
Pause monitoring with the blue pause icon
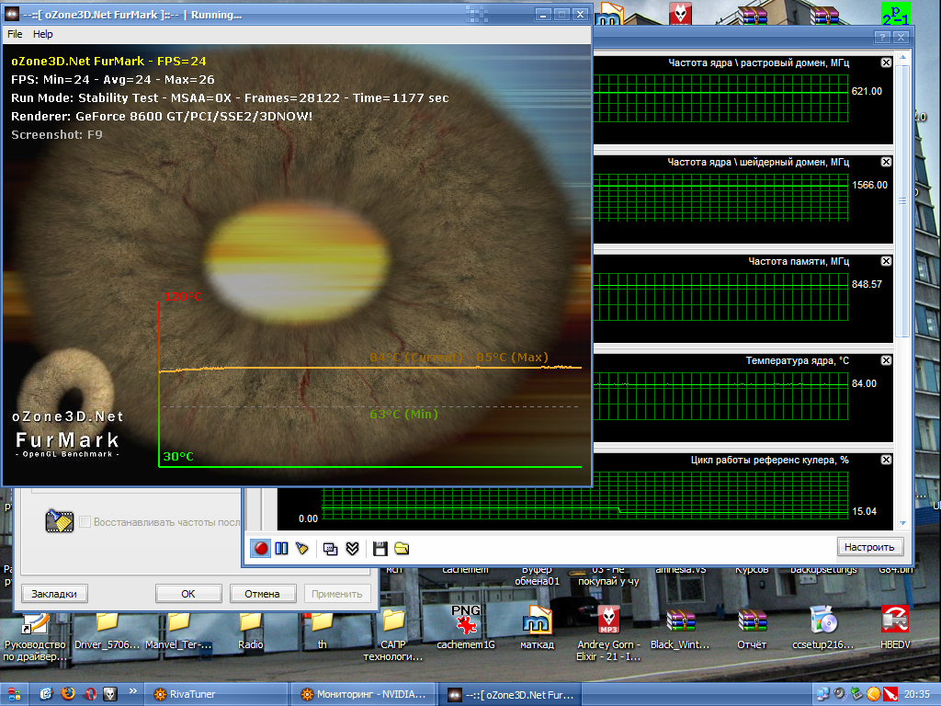coord(281,548)
